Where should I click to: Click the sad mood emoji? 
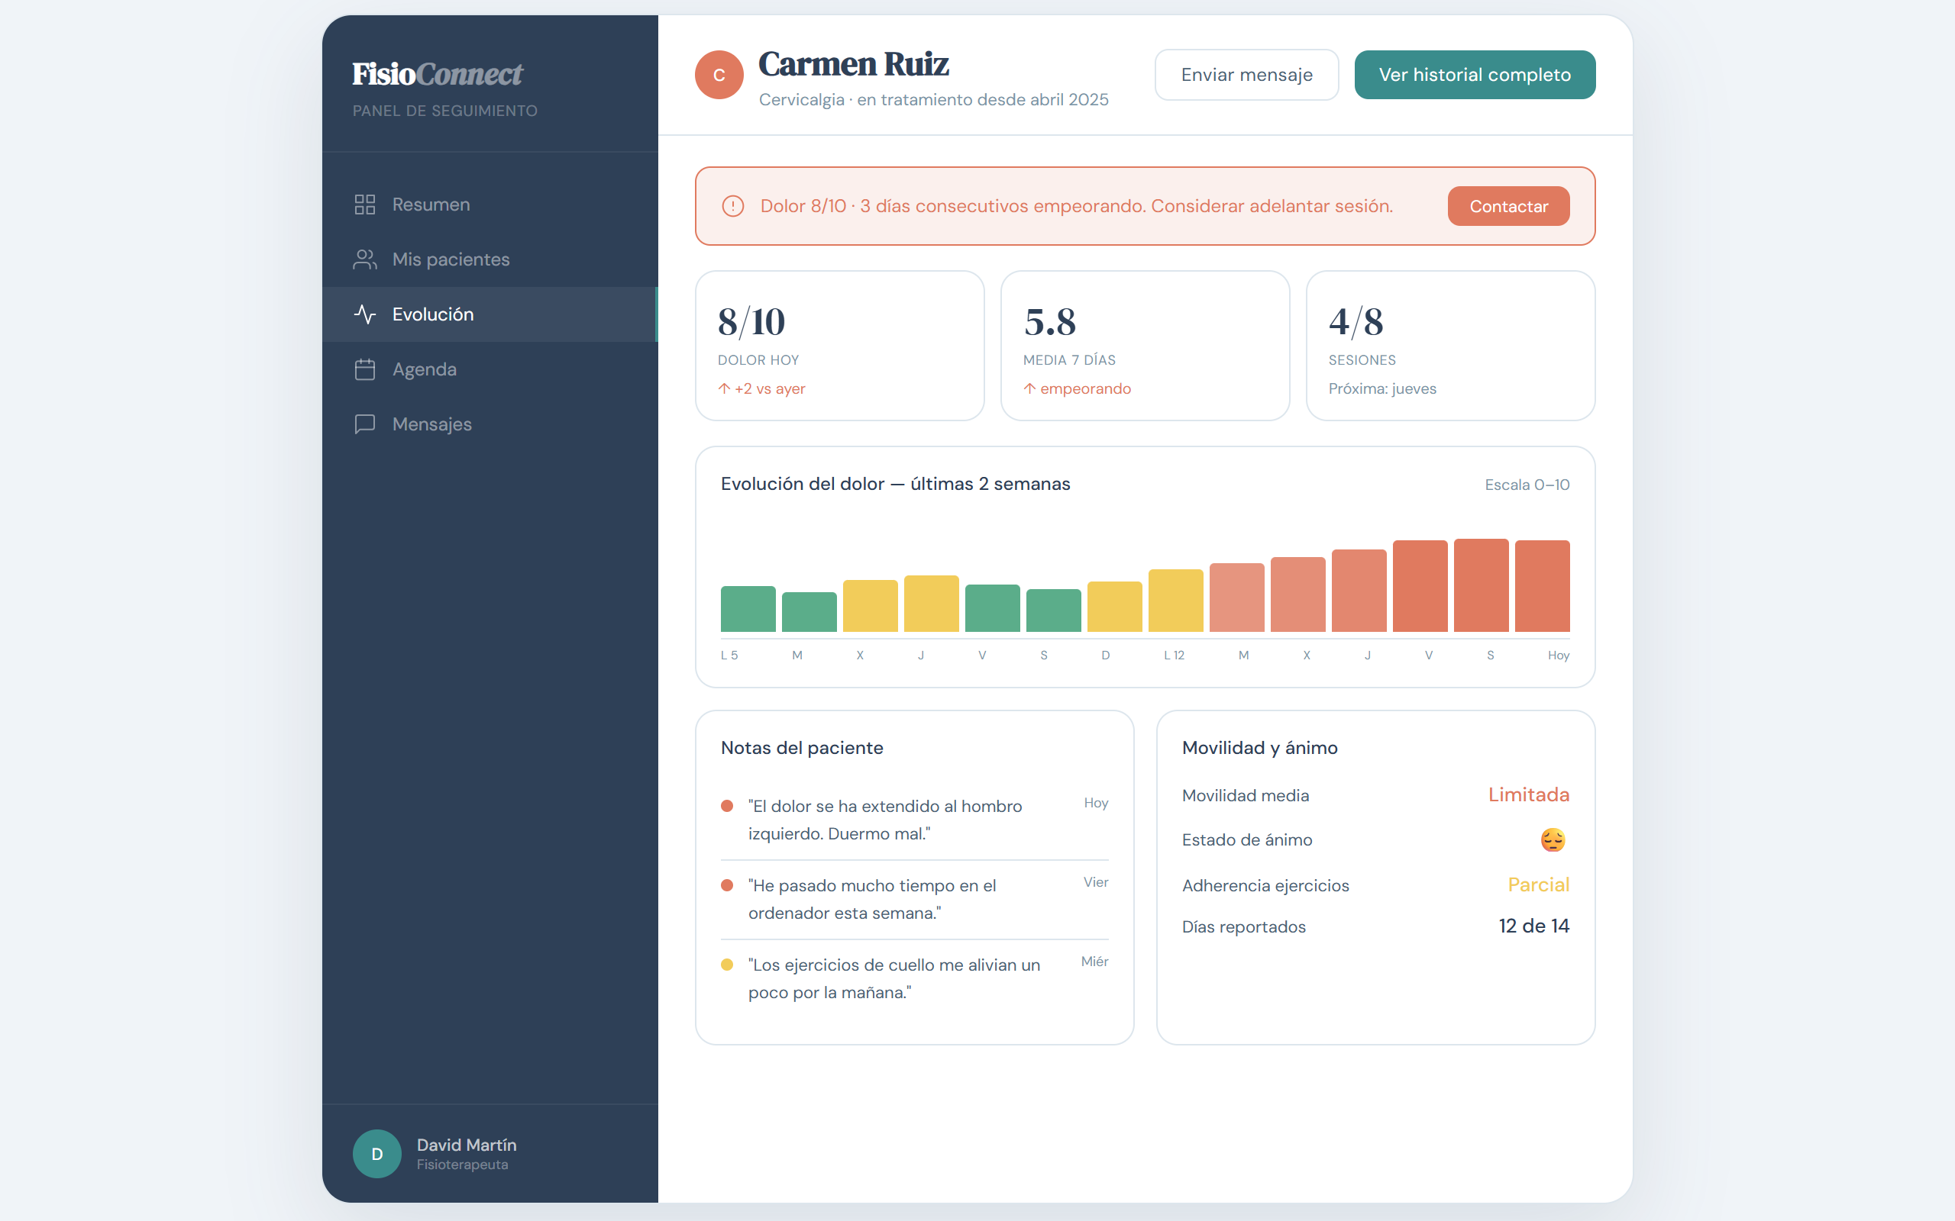tap(1552, 840)
